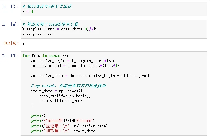This screenshot has width=210, height=137.
Task: Click the empty 'print()' line
Action: coord(38,116)
